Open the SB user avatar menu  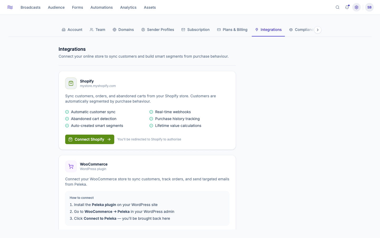point(369,7)
